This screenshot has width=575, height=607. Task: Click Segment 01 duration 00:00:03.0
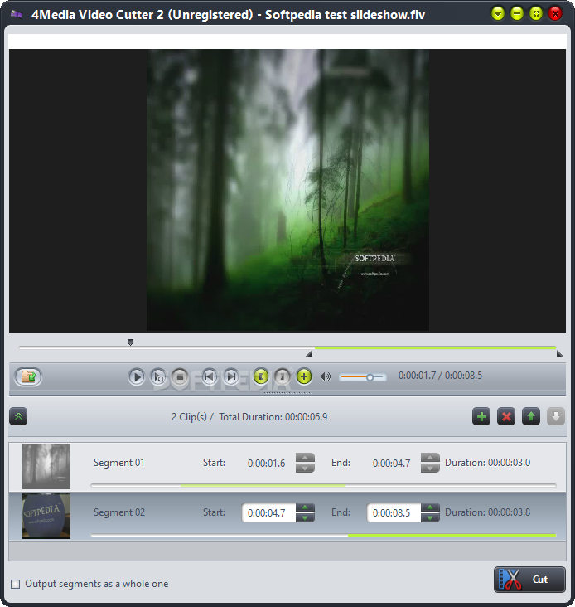click(509, 463)
